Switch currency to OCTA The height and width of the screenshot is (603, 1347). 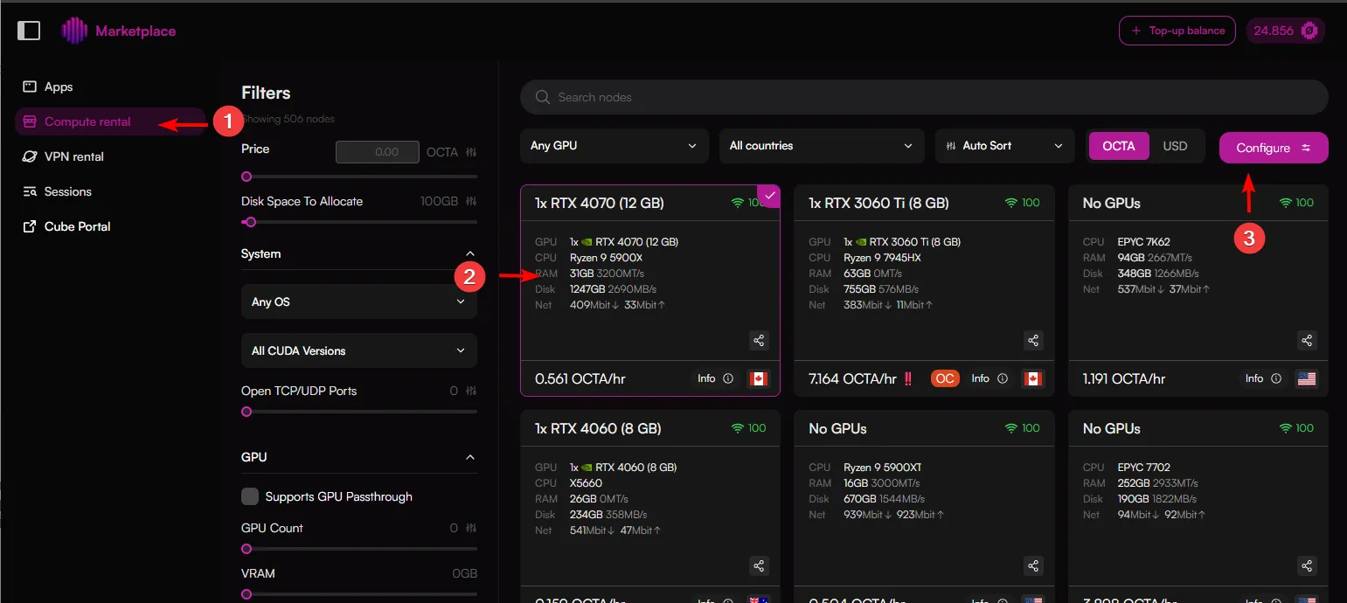[x=1119, y=146]
